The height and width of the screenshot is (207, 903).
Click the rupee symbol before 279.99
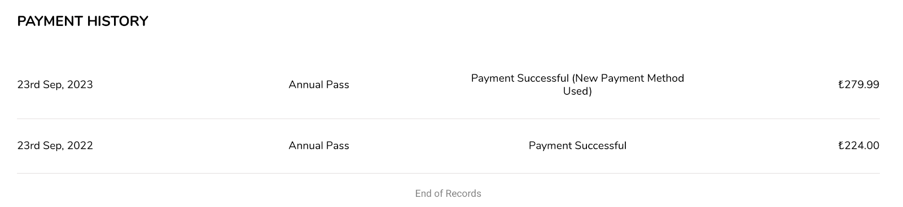[841, 85]
